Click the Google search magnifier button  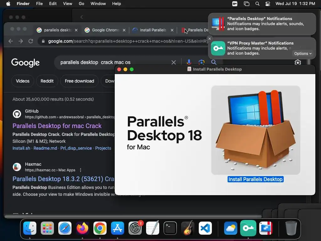pos(214,62)
